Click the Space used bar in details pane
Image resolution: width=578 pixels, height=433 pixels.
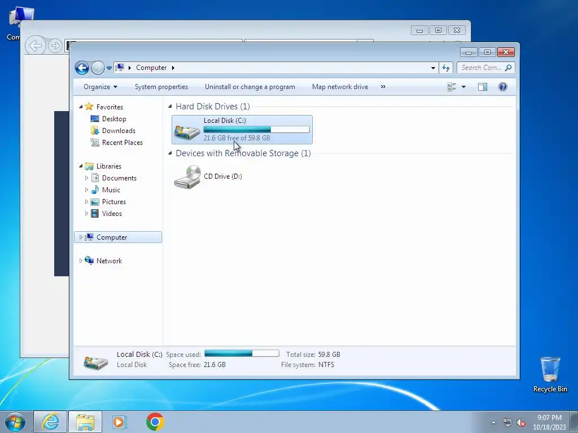[x=242, y=354]
